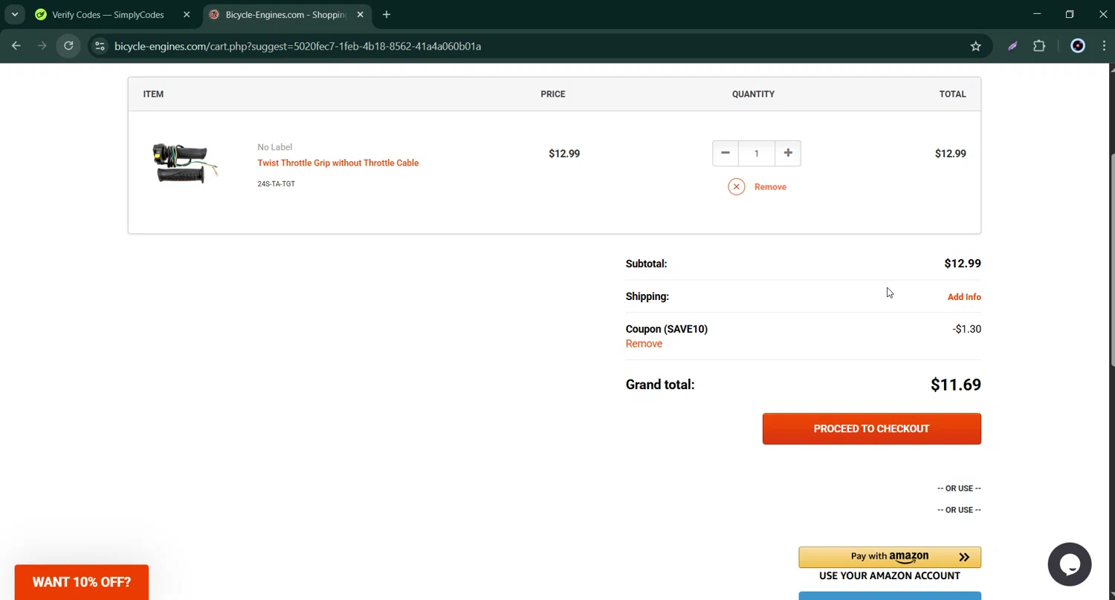Close the browser window

point(1103,14)
